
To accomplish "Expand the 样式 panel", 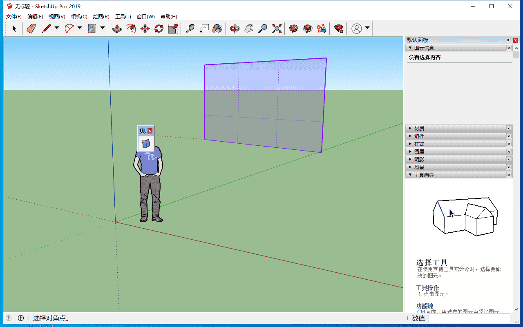I will [x=410, y=144].
